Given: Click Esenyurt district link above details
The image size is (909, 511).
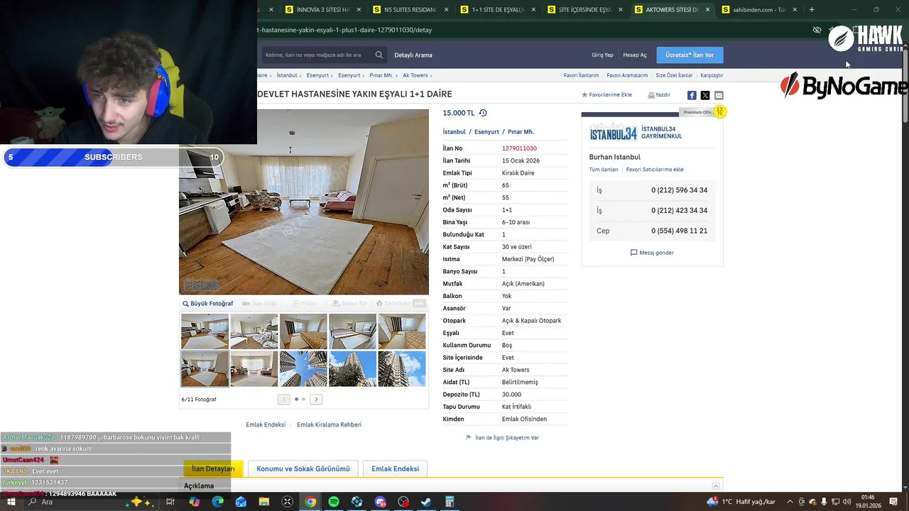Looking at the screenshot, I should click(486, 132).
